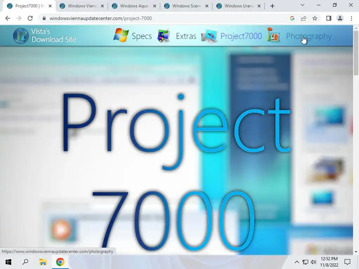This screenshot has height=269, width=359.
Task: Open Windows taskbar search
Action: (25, 262)
